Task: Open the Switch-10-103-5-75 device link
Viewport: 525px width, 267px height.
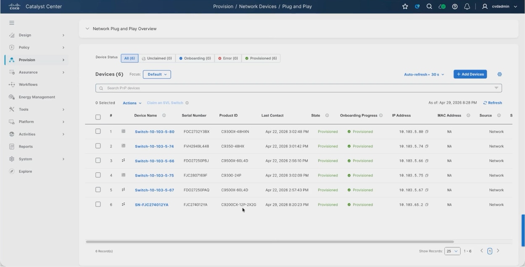Action: click(x=155, y=176)
